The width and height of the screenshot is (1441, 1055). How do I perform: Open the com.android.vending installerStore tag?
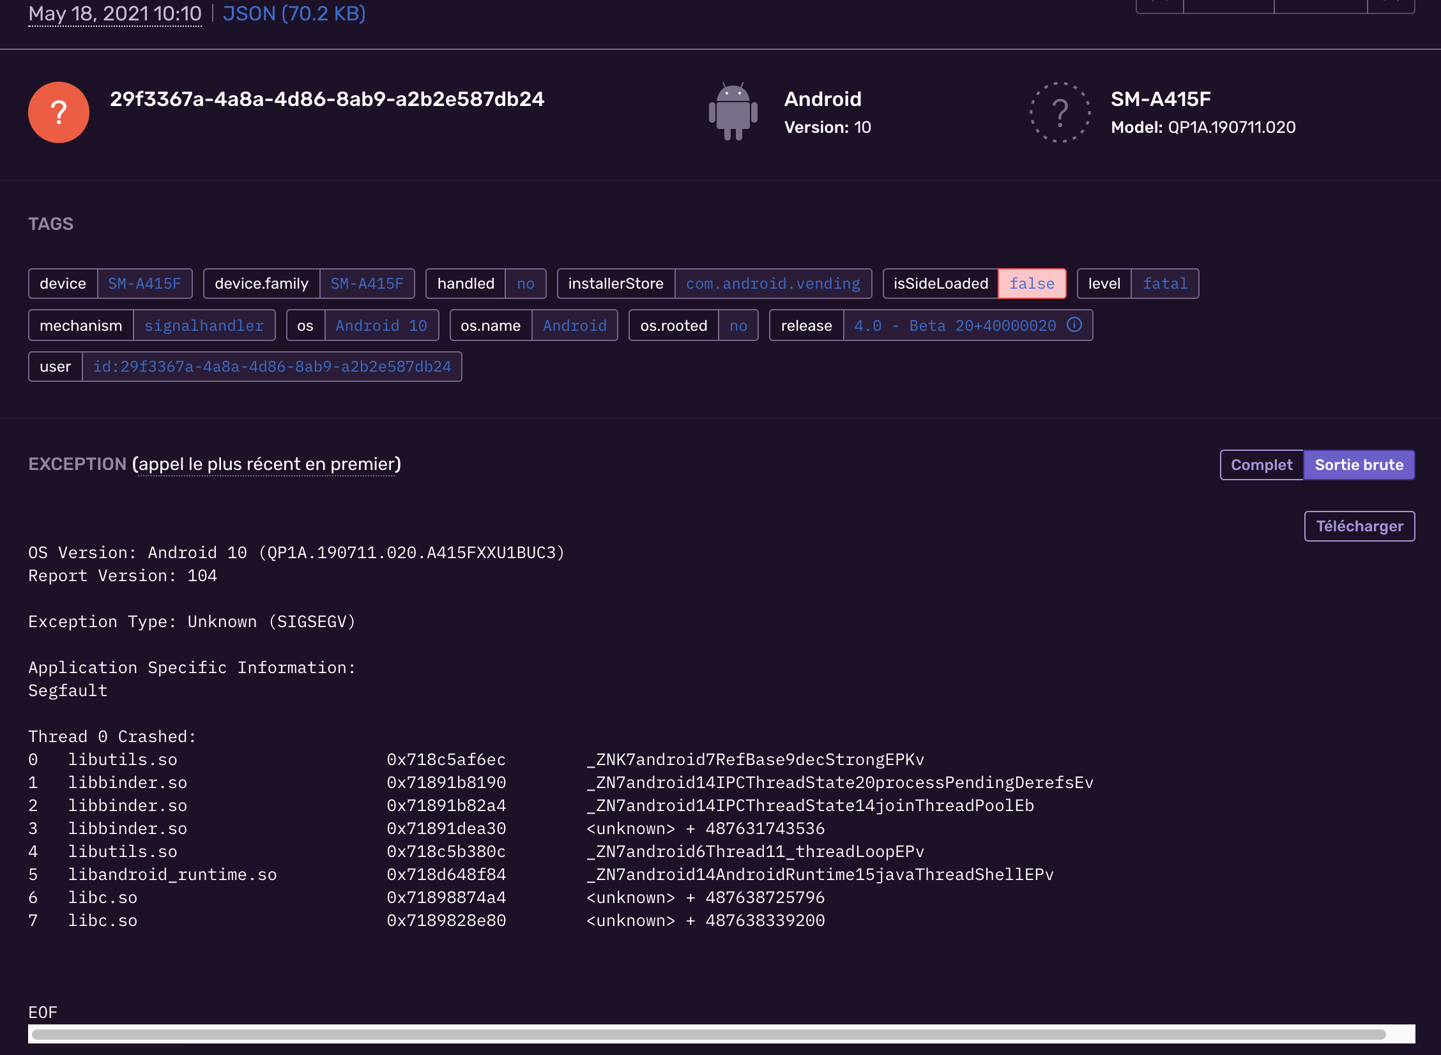(773, 283)
